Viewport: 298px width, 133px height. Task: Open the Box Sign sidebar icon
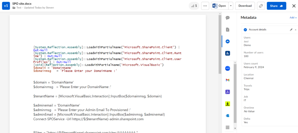[228, 53]
